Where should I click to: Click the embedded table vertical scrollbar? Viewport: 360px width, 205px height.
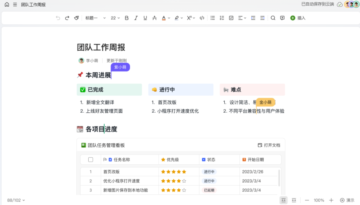279,178
